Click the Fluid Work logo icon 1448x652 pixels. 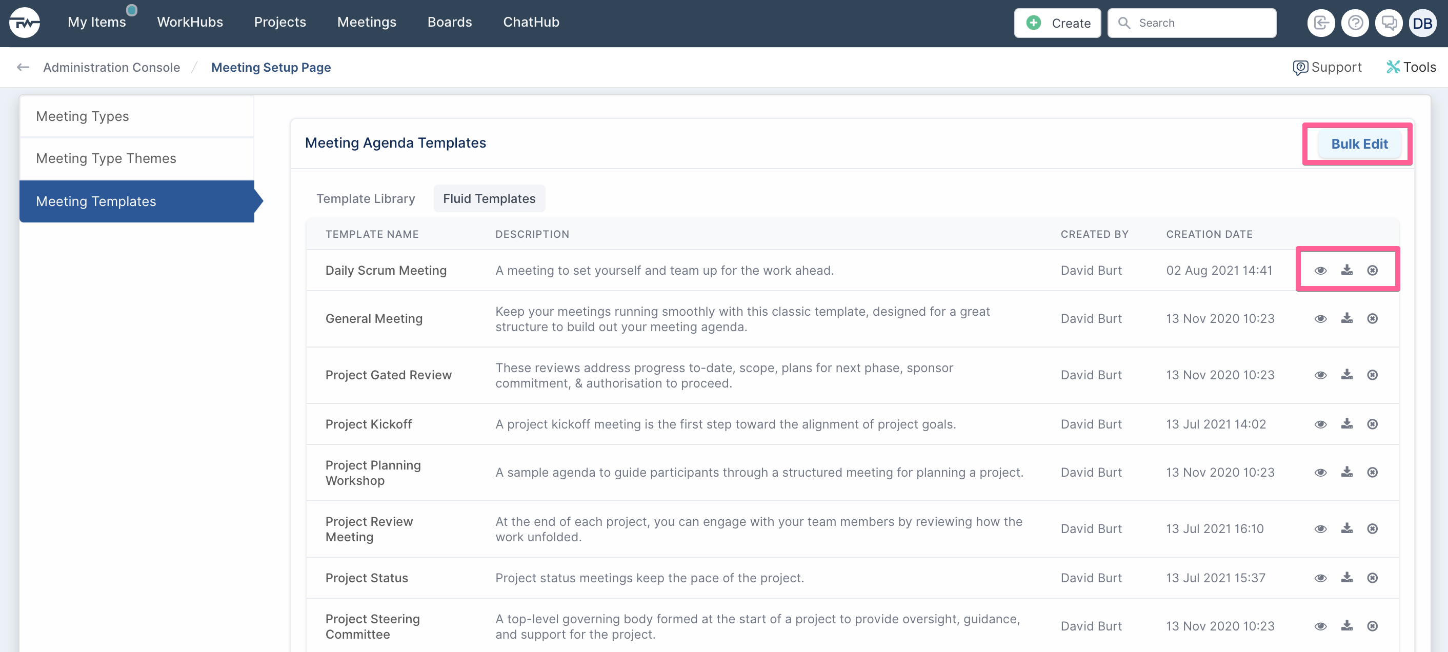tap(25, 23)
